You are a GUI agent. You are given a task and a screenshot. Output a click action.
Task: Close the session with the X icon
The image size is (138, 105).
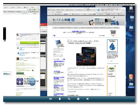(87, 99)
